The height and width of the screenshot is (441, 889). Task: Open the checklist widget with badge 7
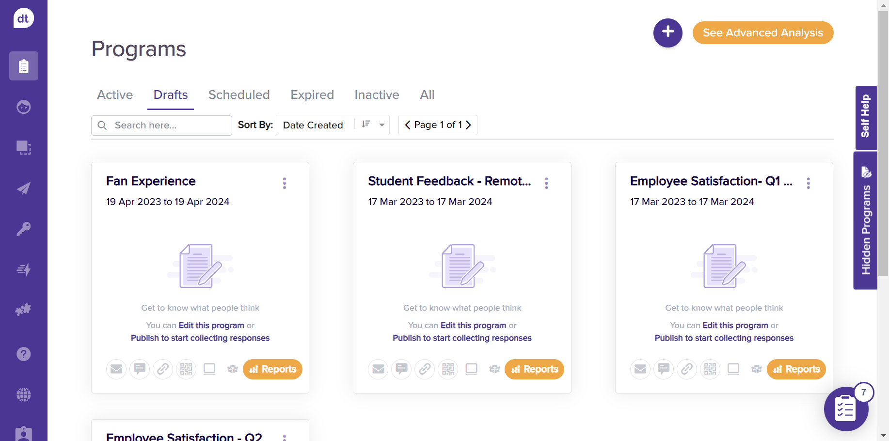(x=846, y=409)
